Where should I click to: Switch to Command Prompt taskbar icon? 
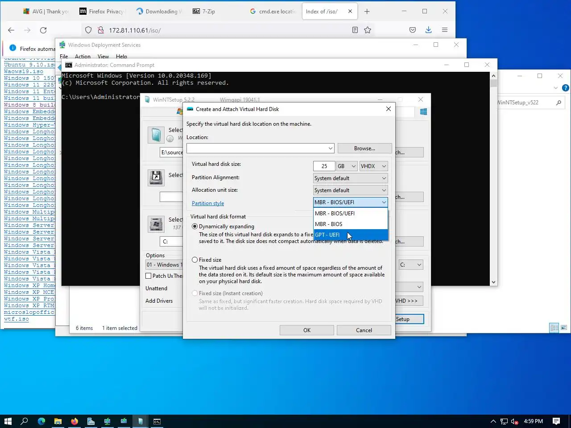(x=157, y=421)
